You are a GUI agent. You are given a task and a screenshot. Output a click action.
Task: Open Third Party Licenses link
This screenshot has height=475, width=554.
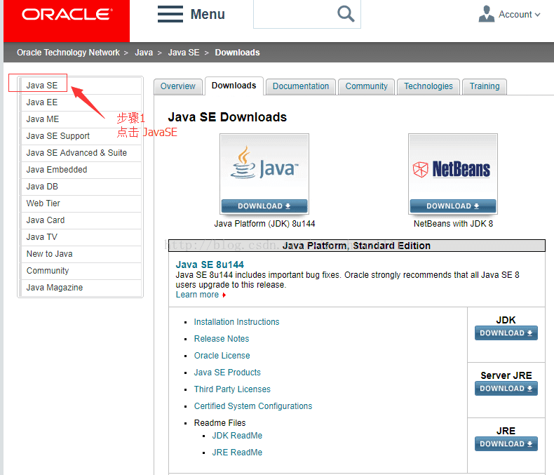tap(232, 389)
